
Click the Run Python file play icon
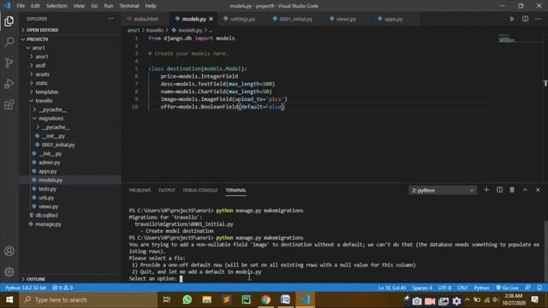512,19
